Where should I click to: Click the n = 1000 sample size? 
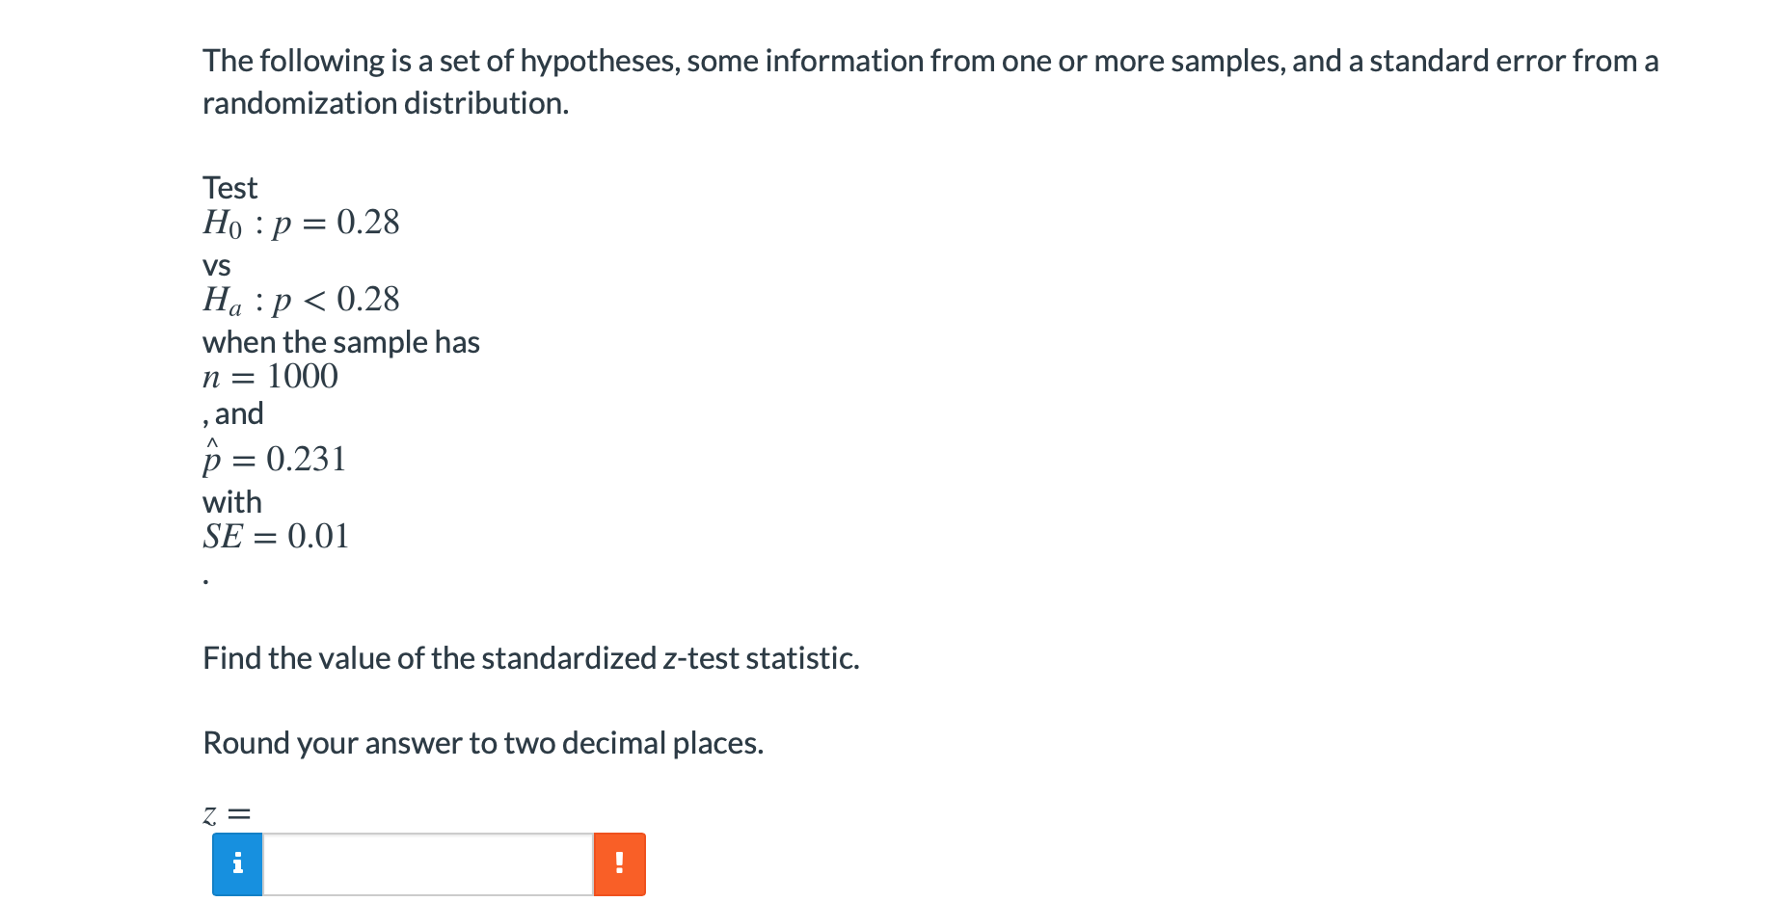tap(270, 376)
